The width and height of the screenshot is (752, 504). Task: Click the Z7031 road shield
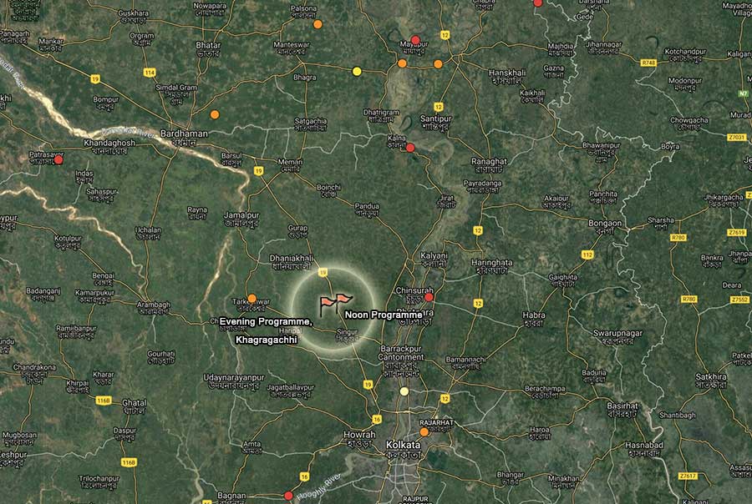tap(737, 138)
